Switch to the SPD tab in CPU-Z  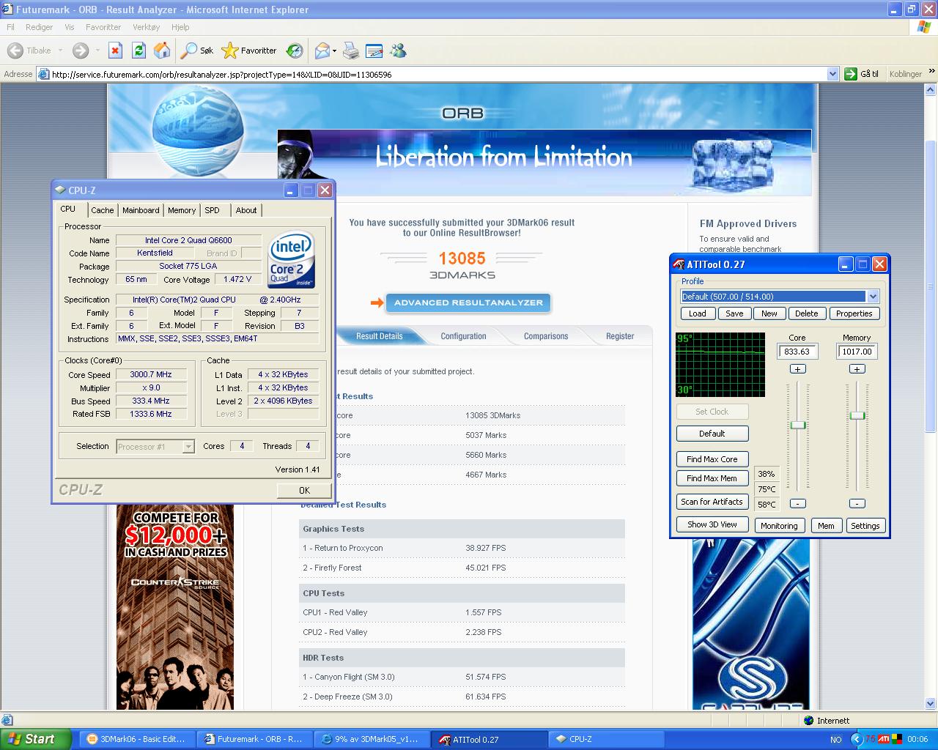(212, 210)
